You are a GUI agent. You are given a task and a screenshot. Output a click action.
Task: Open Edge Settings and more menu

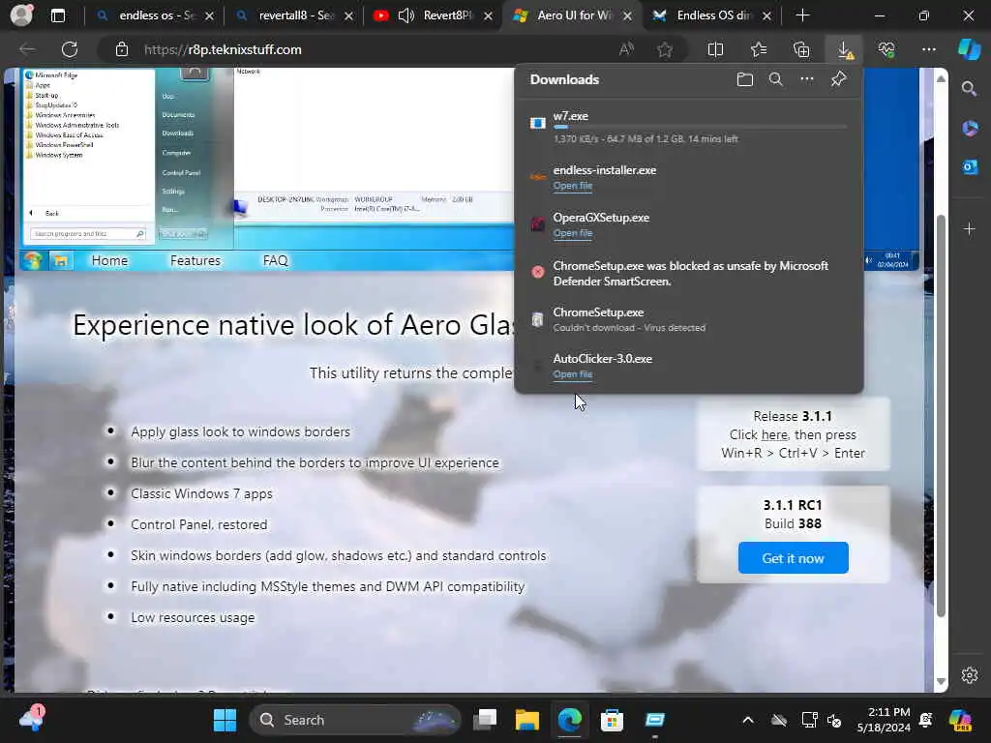pos(928,49)
